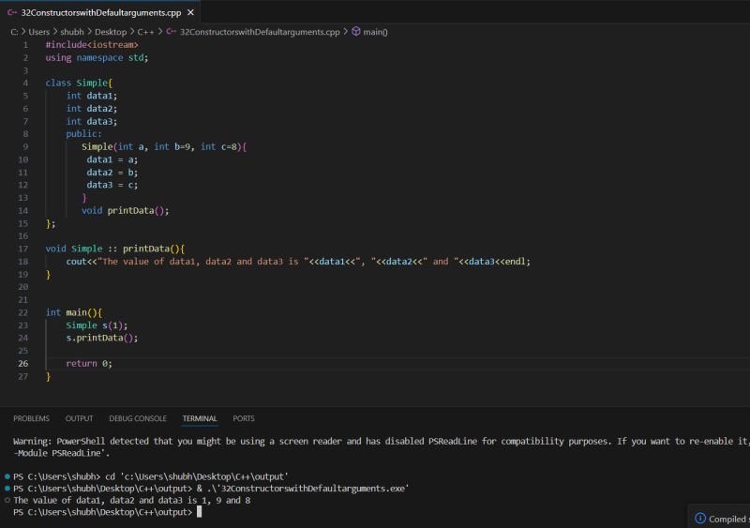The image size is (750, 528).
Task: Click the terminal line with cd output command
Action: 151,476
